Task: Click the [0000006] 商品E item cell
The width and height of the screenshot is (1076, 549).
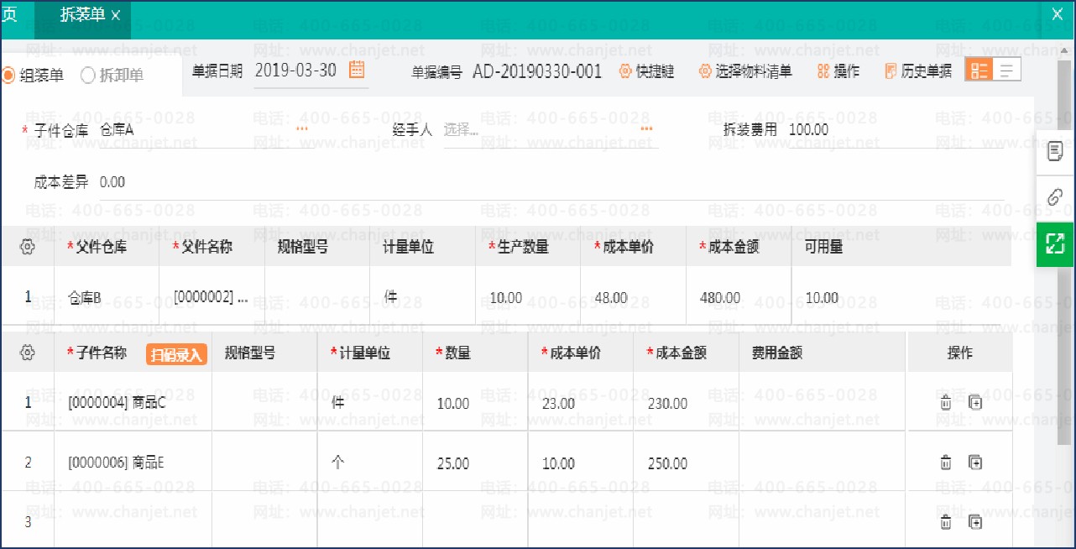Action: 133,463
